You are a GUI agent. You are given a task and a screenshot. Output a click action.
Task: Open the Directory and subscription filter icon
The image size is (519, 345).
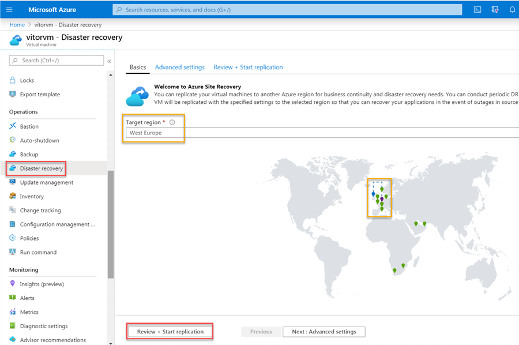tap(495, 9)
